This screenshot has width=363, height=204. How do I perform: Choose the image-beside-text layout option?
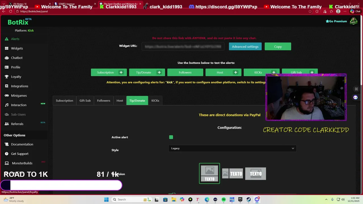[233, 174]
